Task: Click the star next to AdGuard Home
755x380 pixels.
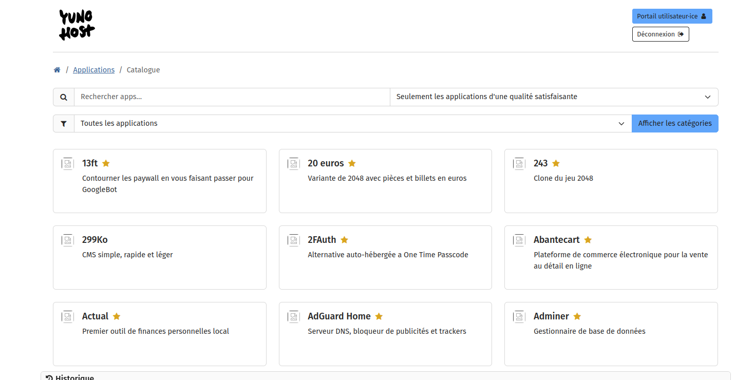Action: (x=379, y=316)
